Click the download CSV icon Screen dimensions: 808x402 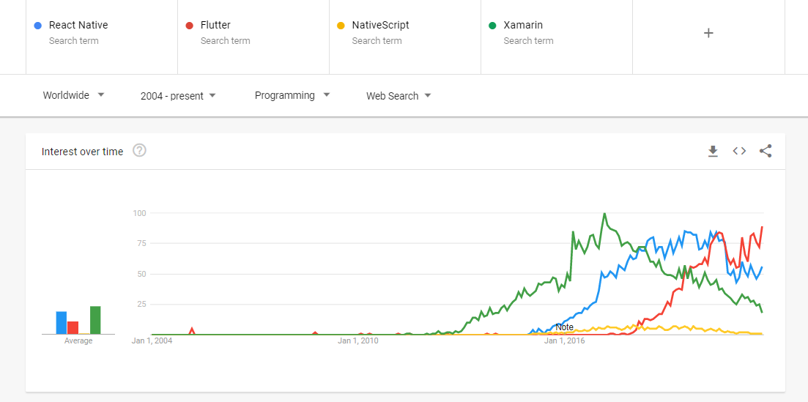pyautogui.click(x=713, y=152)
